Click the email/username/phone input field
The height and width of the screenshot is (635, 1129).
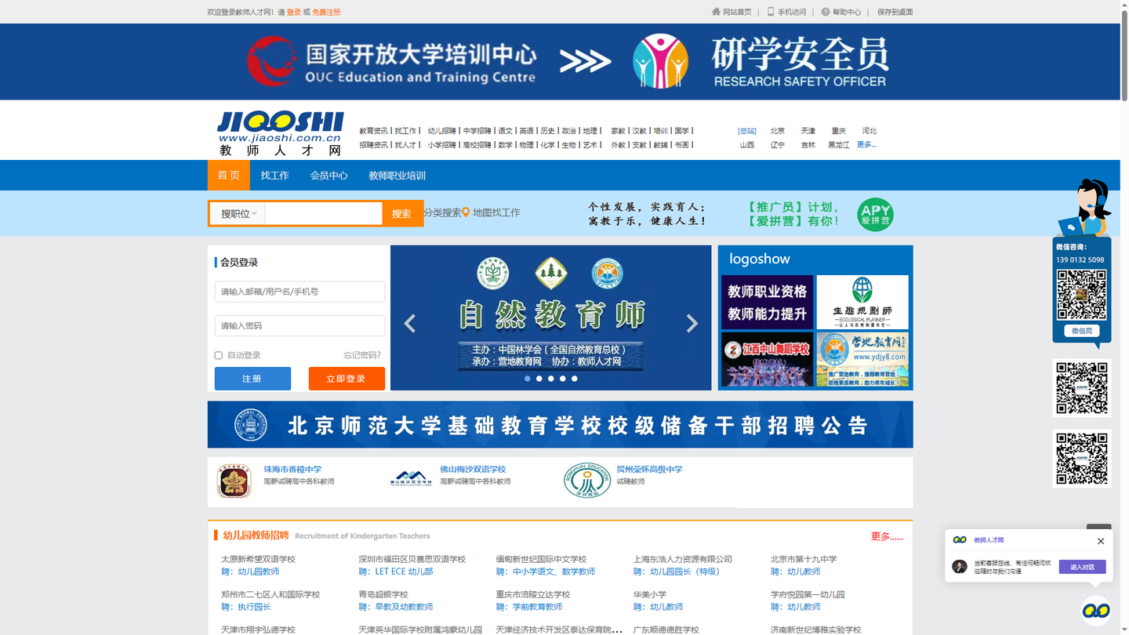[x=299, y=292]
